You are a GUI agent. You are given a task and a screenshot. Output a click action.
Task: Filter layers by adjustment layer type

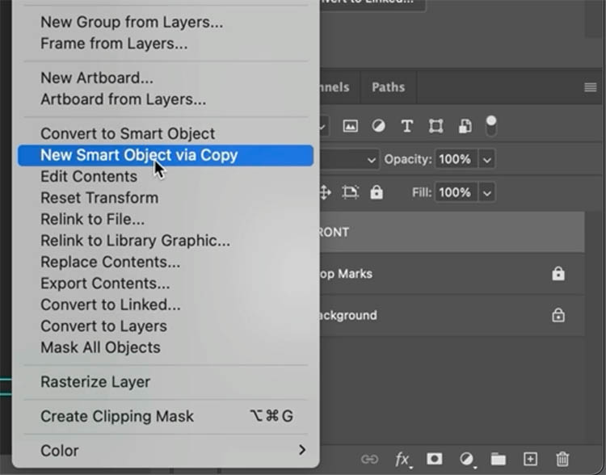[x=378, y=126]
